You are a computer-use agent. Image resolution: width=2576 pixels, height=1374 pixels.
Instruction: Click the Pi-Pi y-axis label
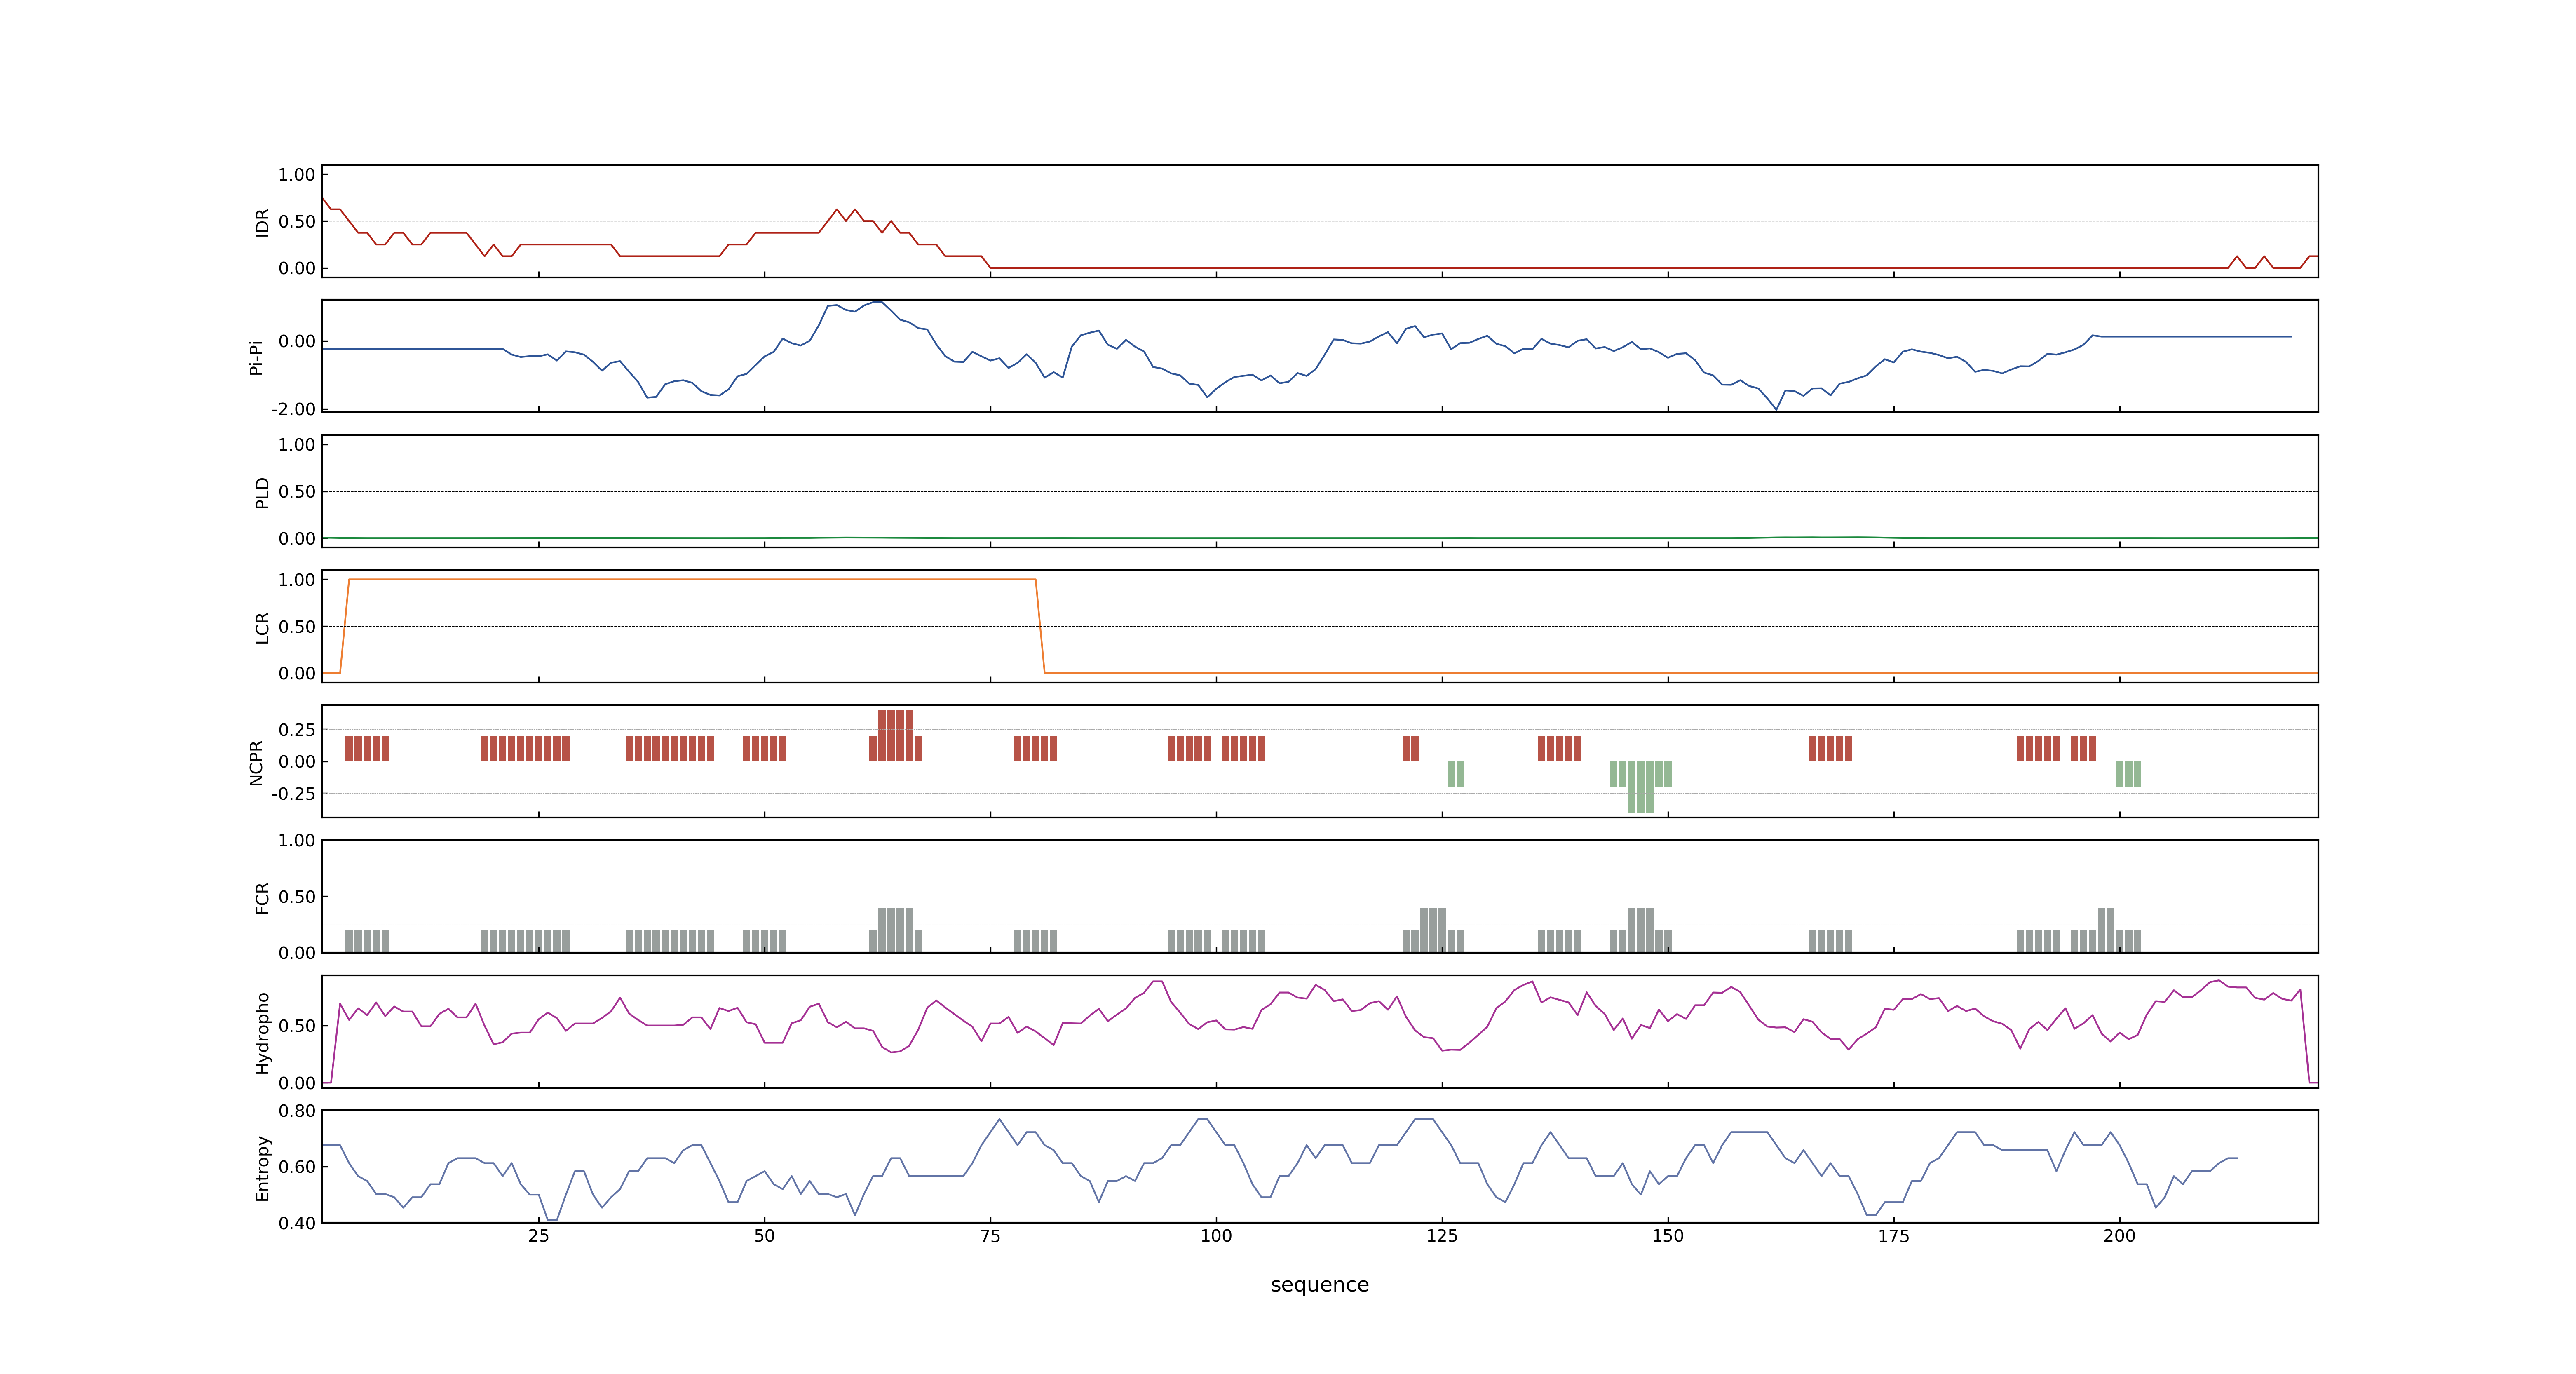click(256, 357)
